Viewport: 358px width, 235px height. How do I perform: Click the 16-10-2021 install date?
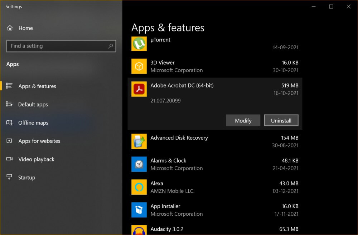tap(286, 93)
